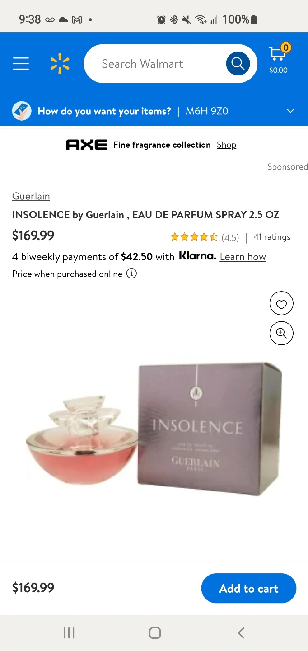Image resolution: width=308 pixels, height=651 pixels.
Task: Tap the blue search magnifier button
Action: click(x=238, y=64)
